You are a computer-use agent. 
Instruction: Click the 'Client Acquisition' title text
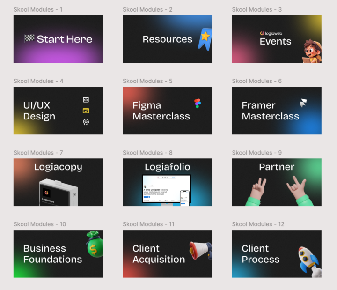click(x=159, y=254)
